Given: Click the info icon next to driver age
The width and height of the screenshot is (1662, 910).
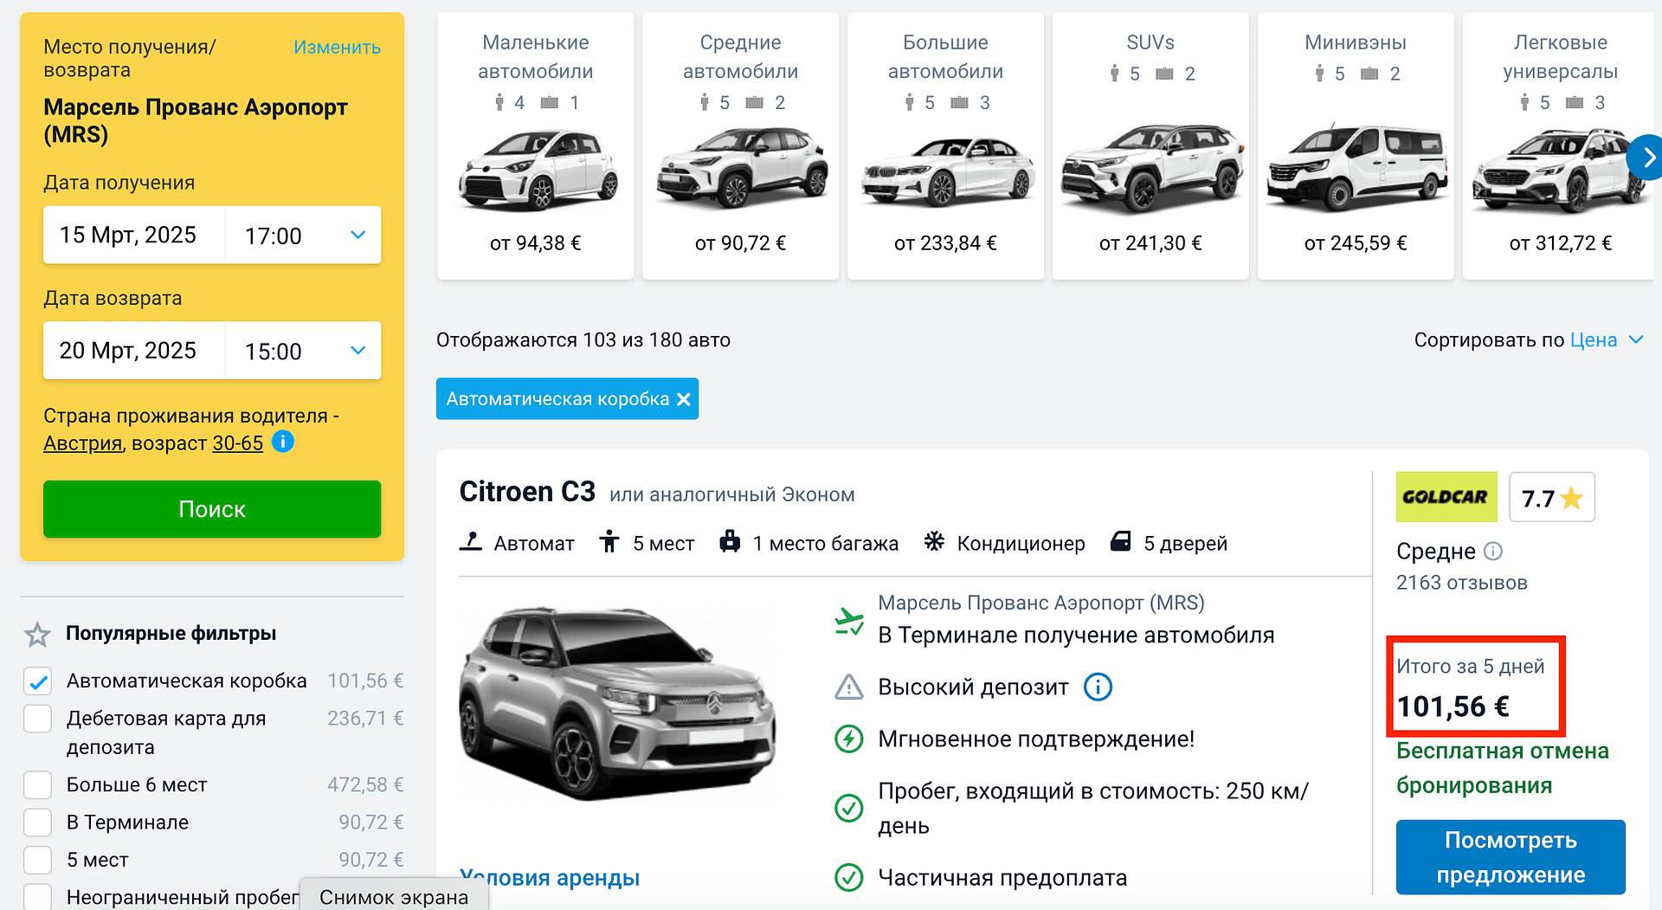Looking at the screenshot, I should point(283,442).
